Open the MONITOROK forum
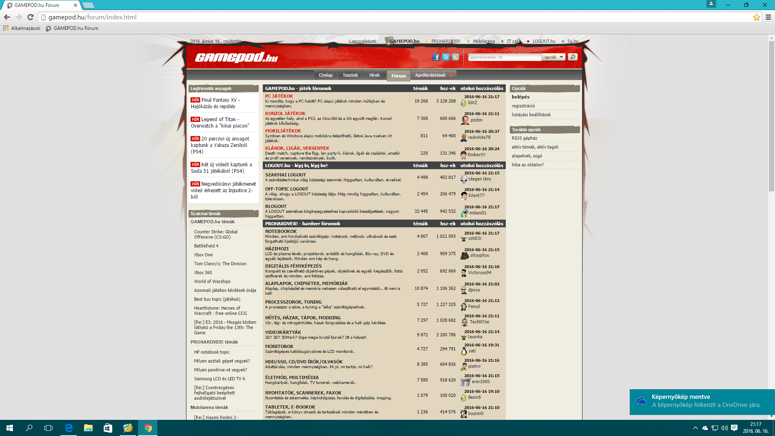 tap(279, 346)
